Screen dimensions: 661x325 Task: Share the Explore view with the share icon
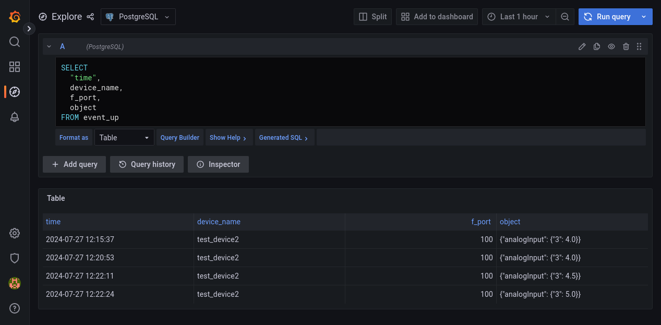tap(90, 17)
